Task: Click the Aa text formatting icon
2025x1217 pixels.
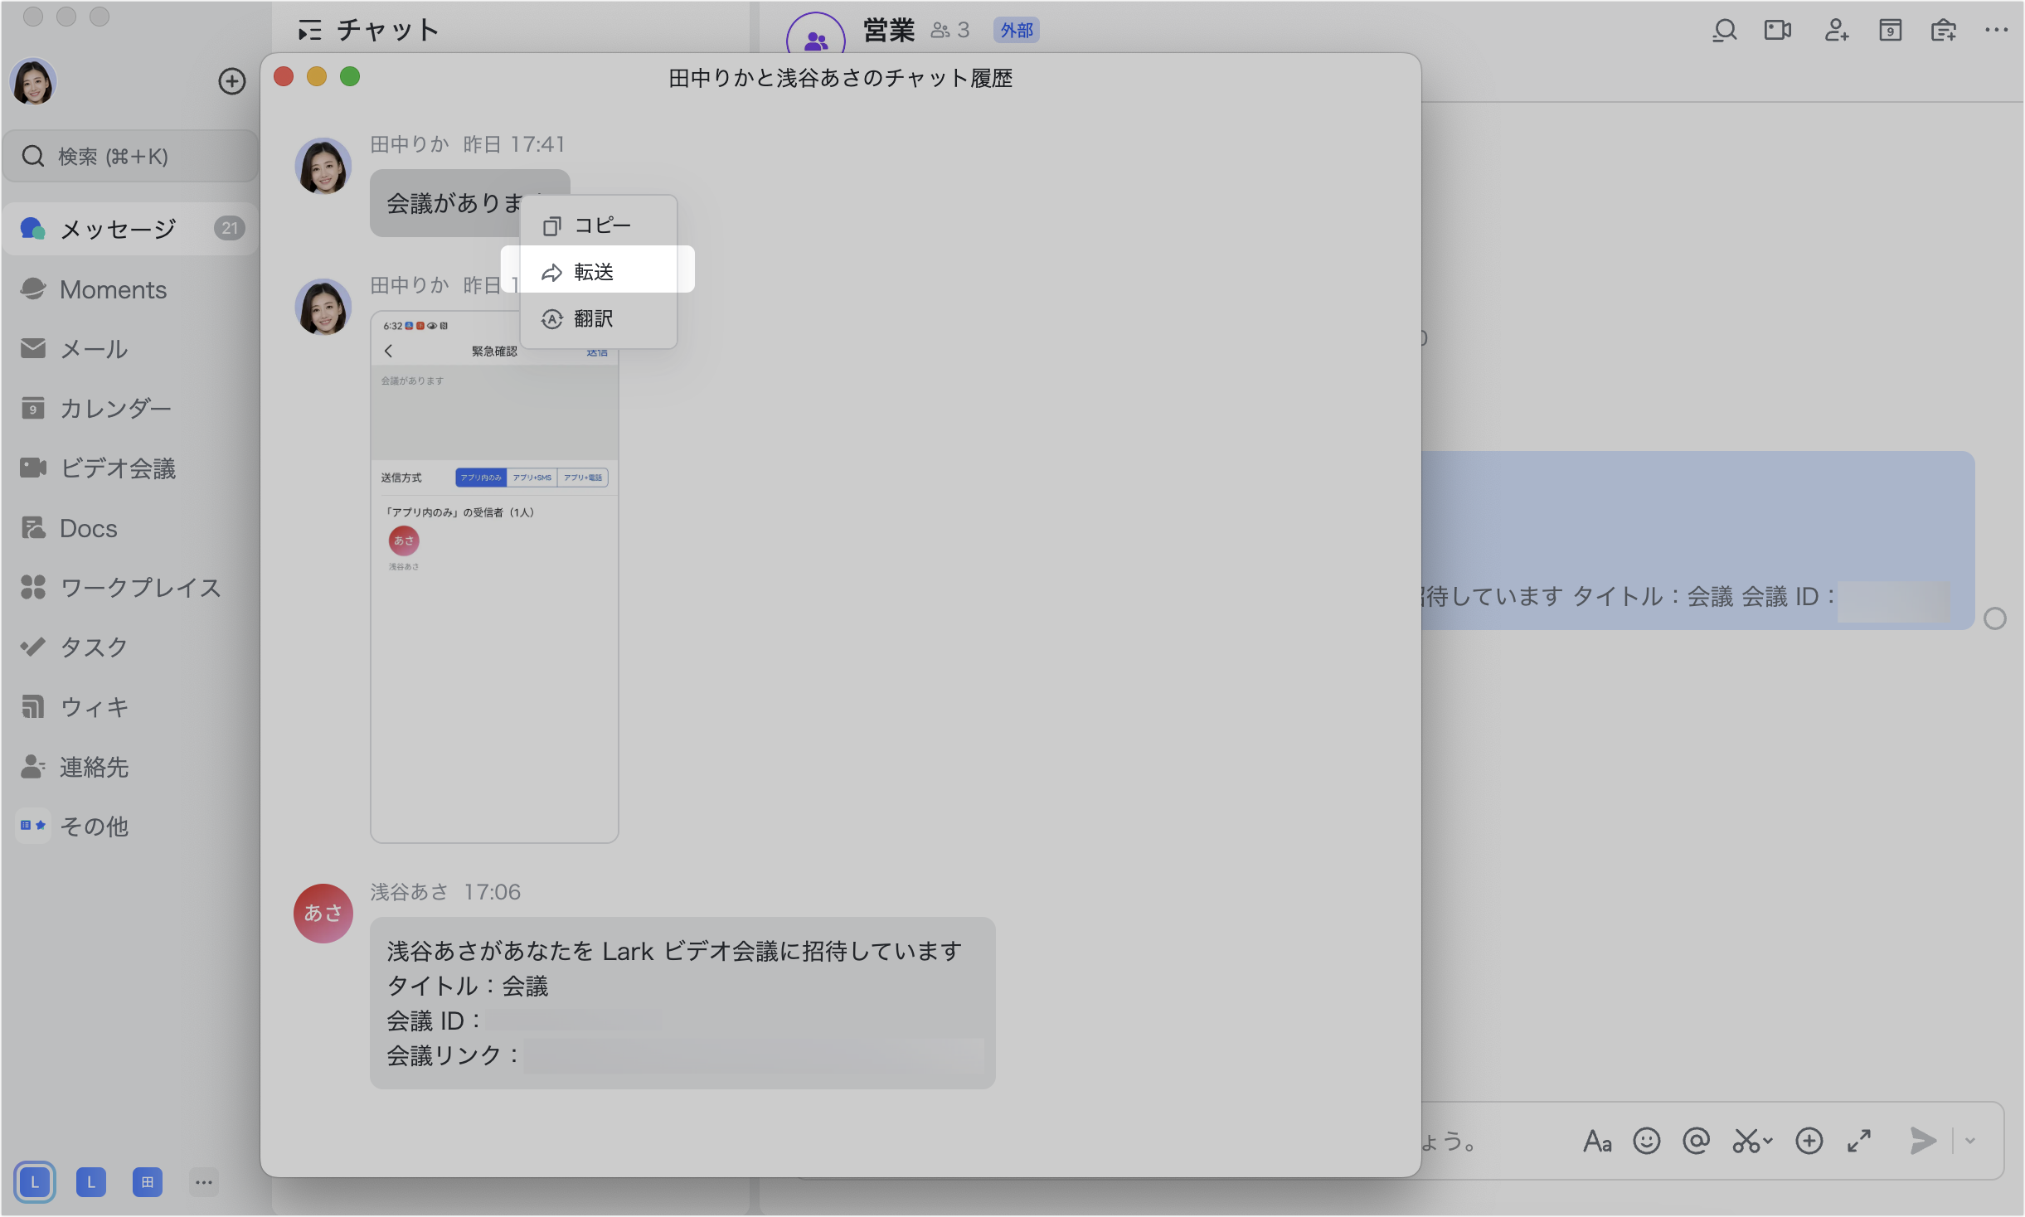Action: [x=1597, y=1142]
